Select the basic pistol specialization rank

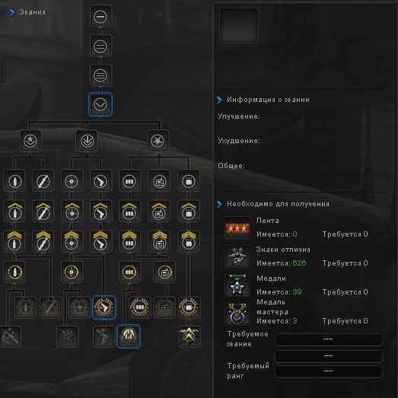pos(100,181)
